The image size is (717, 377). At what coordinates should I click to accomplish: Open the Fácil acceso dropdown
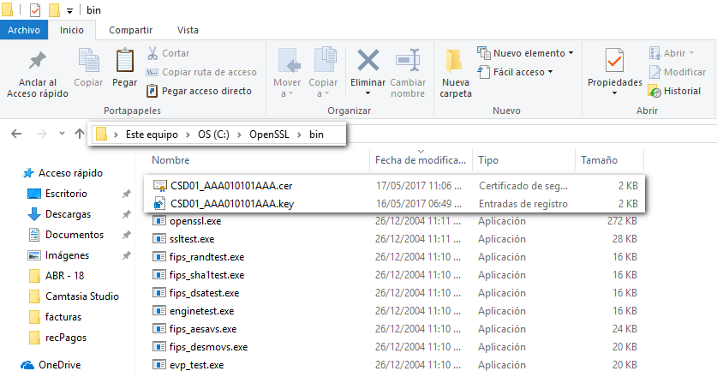pyautogui.click(x=515, y=72)
